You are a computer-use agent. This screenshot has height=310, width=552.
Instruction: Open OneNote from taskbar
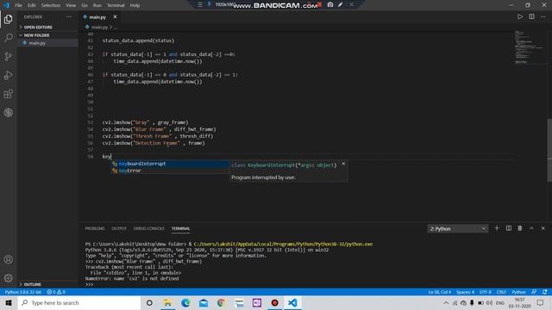click(x=257, y=302)
